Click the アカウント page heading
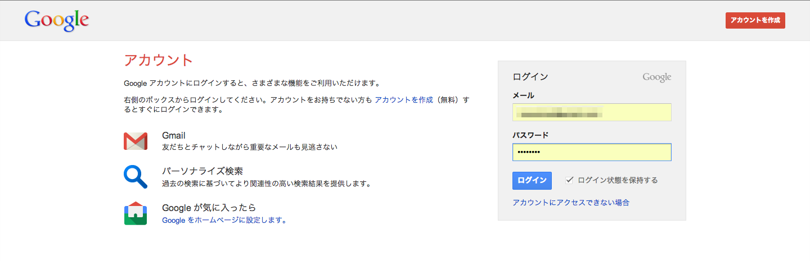 coord(158,60)
